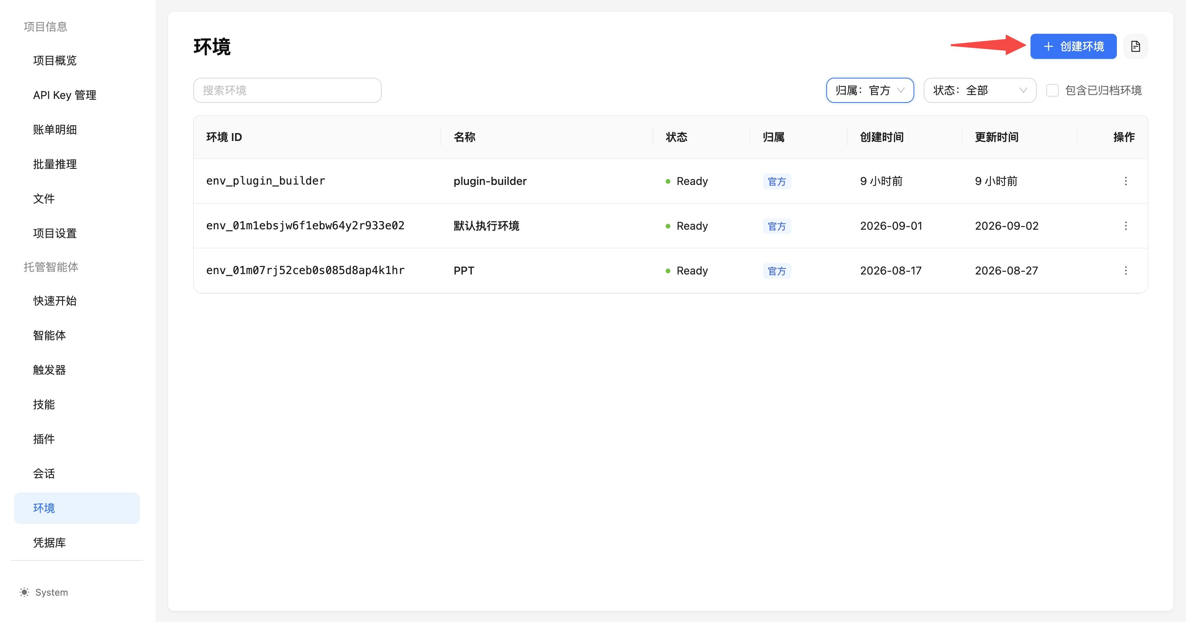
Task: Click env_01m1ebsjw6f1ebw64y2r933e02 ID
Action: pyautogui.click(x=305, y=226)
